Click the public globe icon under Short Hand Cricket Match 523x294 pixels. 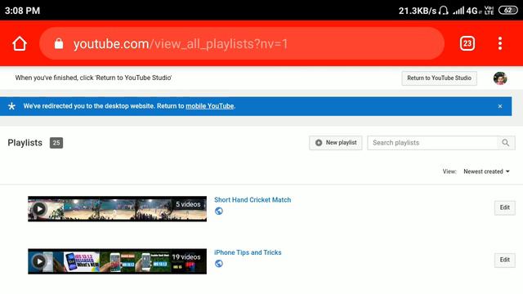219,211
